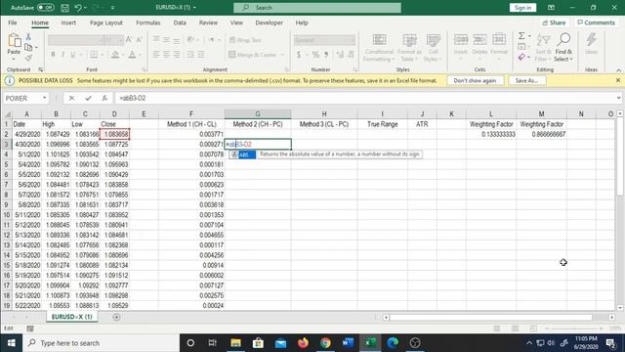Viewport: 625px width, 352px height.
Task: Open Firefox from the taskbar
Action: pyautogui.click(x=303, y=343)
